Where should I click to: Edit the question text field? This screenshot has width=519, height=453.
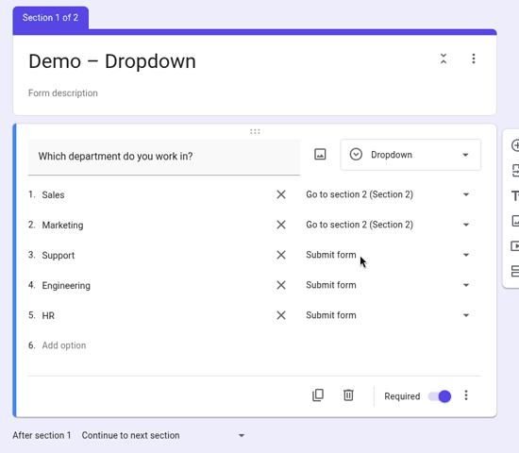click(x=164, y=157)
